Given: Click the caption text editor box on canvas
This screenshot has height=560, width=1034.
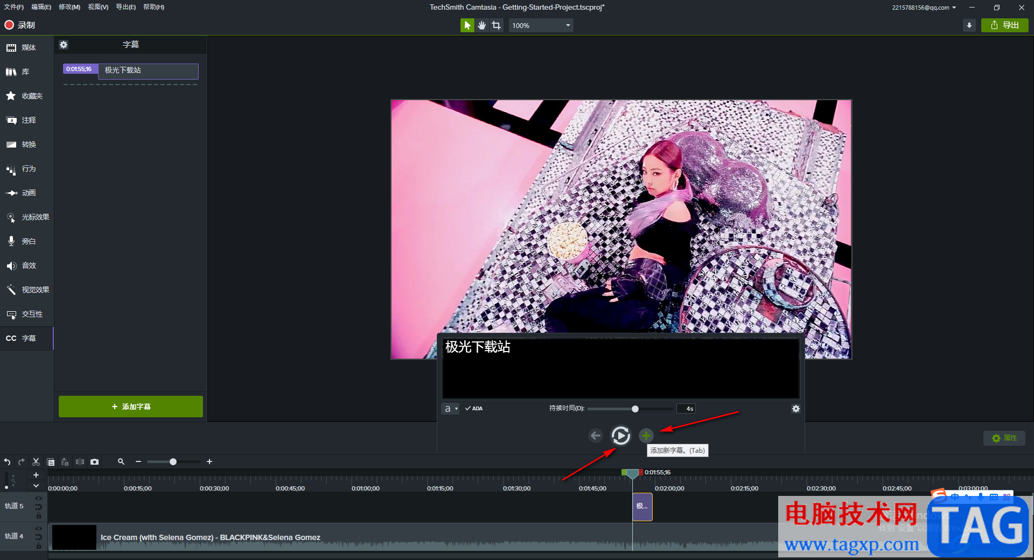Looking at the screenshot, I should click(620, 368).
